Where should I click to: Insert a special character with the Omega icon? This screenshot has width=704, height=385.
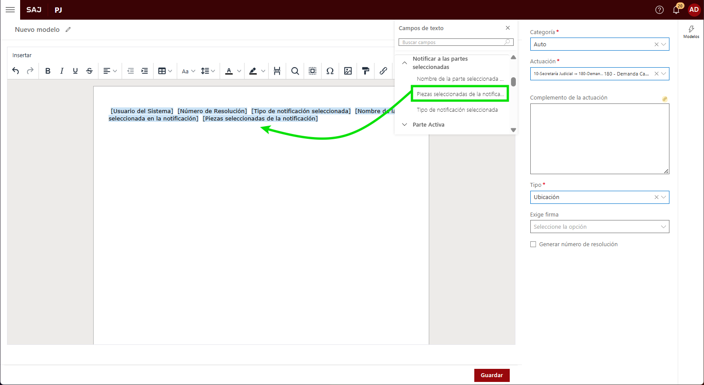point(330,71)
